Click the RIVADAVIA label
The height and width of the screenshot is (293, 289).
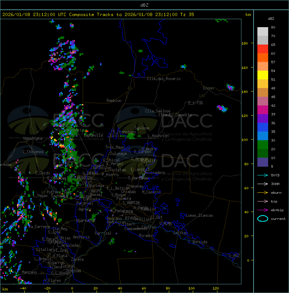click(132, 218)
